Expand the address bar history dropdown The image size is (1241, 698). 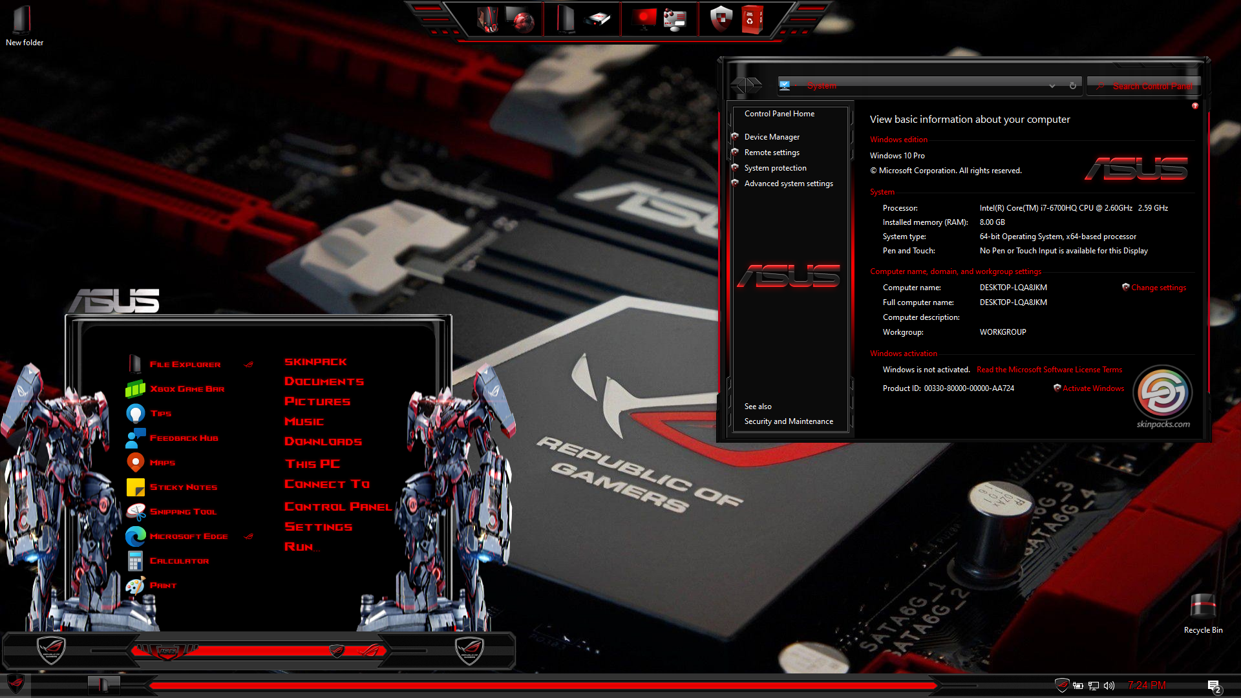1052,86
